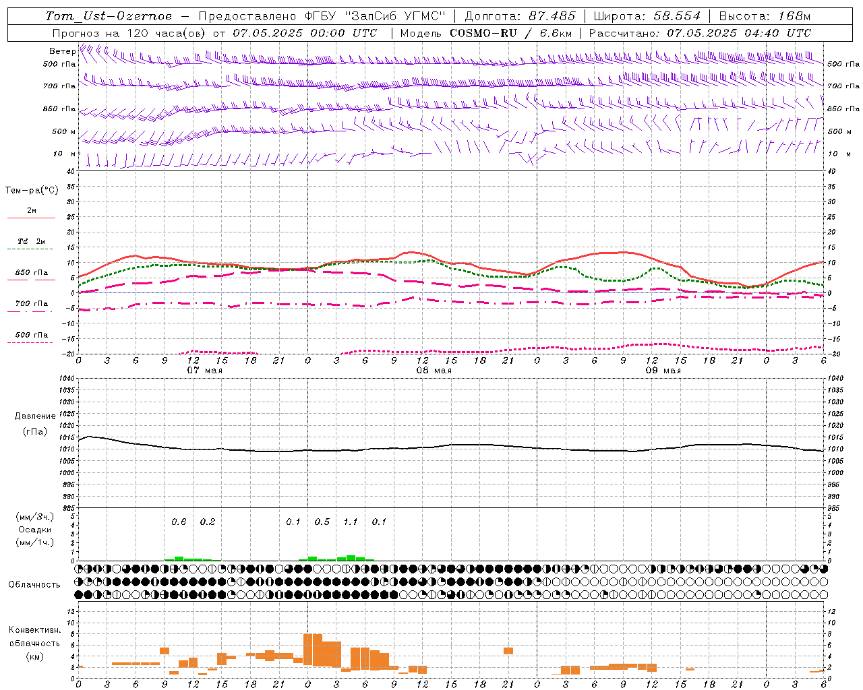
Task: Click the '(мм/1ч.)' precipitation unit label
Action: pos(35,542)
